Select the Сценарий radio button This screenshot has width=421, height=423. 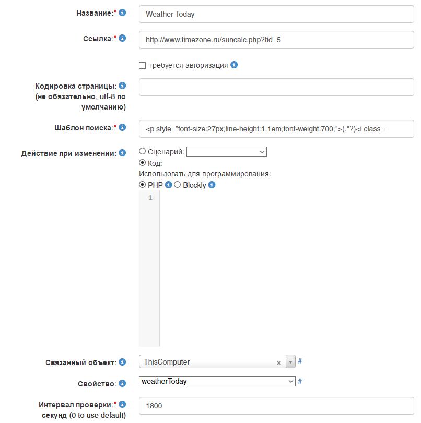point(142,151)
